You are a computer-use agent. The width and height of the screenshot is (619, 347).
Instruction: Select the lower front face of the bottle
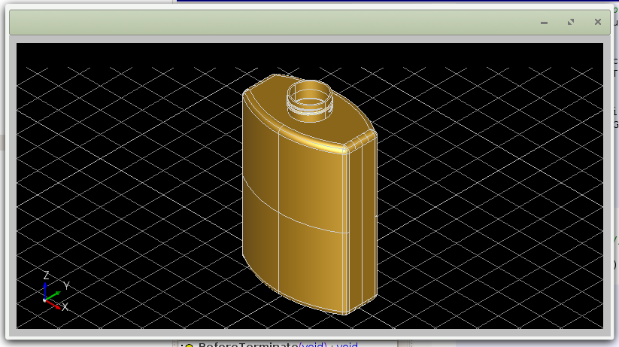point(312,263)
